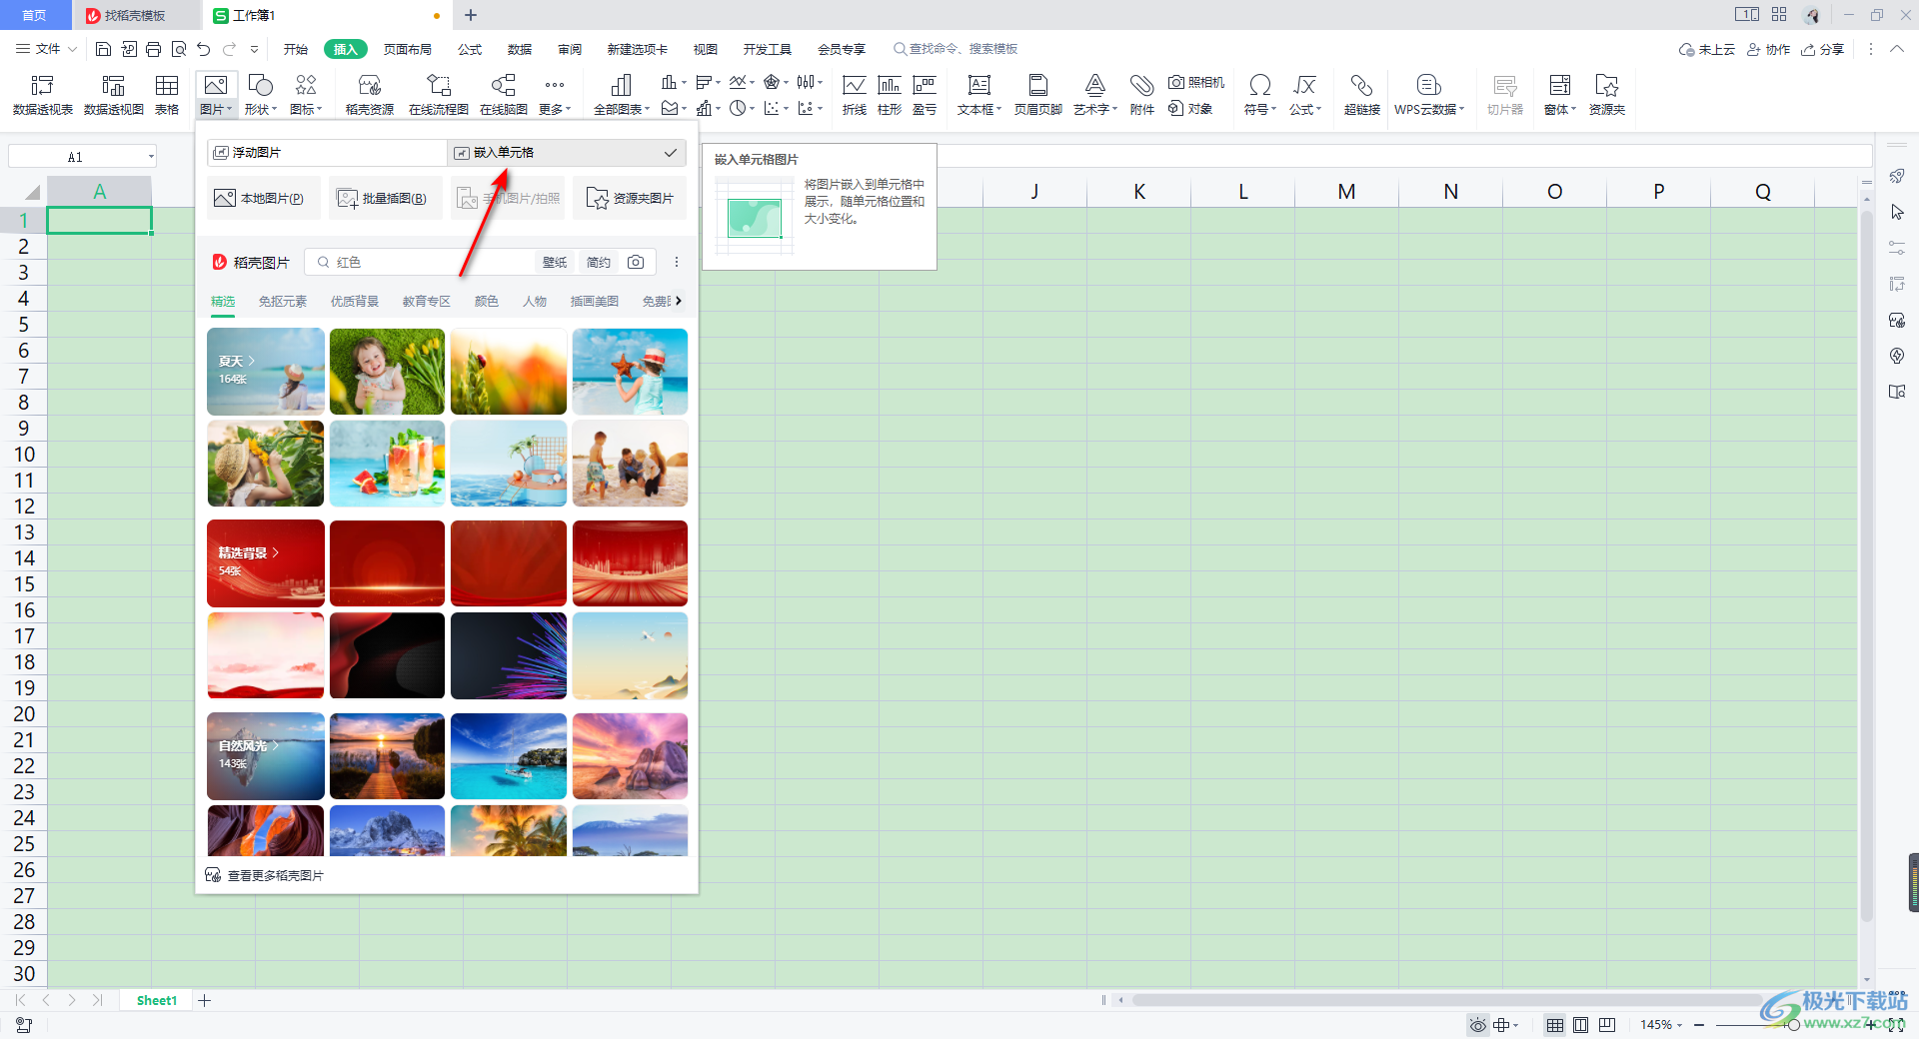Click the zoom out minus button
This screenshot has height=1039, width=1919.
pos(1699,1025)
